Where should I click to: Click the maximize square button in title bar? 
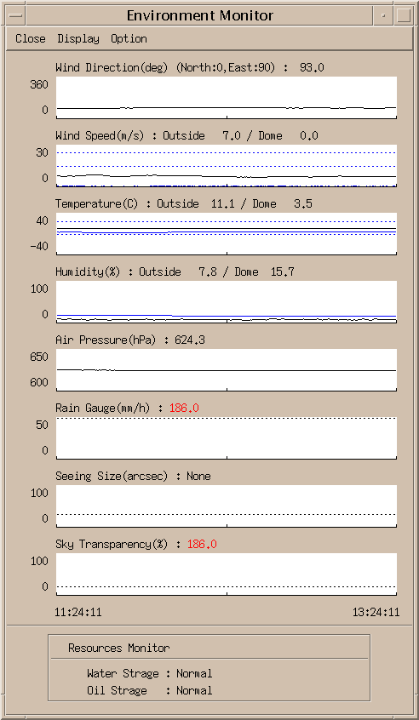pos(404,15)
